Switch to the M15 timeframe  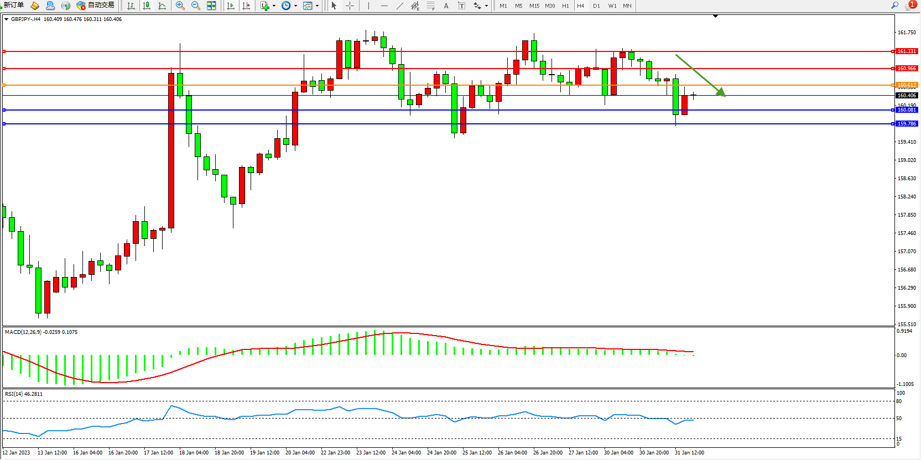point(534,6)
